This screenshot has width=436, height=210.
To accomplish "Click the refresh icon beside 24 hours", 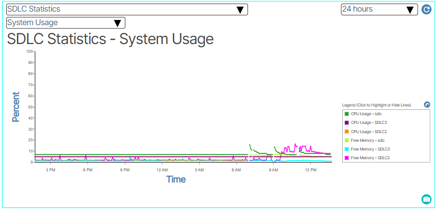I will [426, 9].
